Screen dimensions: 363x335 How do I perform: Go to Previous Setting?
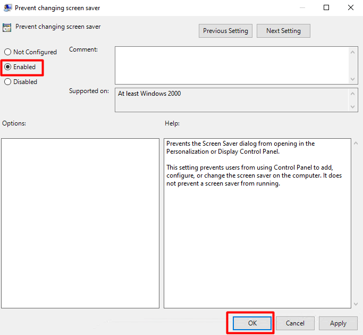pos(225,31)
